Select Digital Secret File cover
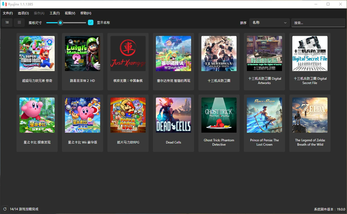Screen dimensions: 347x214 coord(310,53)
